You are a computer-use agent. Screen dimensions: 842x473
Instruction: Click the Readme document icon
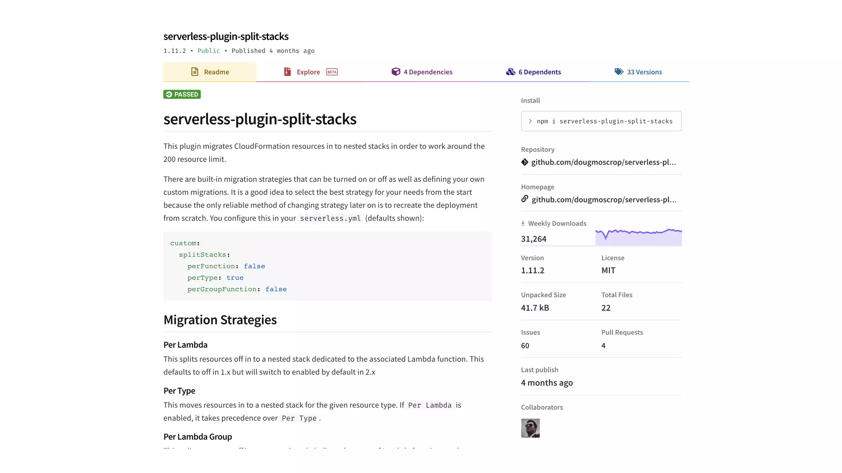point(194,72)
